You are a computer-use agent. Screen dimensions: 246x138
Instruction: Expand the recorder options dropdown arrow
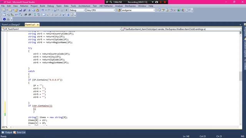[x=153, y=2]
